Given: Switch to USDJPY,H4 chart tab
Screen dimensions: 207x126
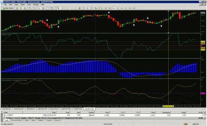Looking at the screenshot, I should 78,109.
